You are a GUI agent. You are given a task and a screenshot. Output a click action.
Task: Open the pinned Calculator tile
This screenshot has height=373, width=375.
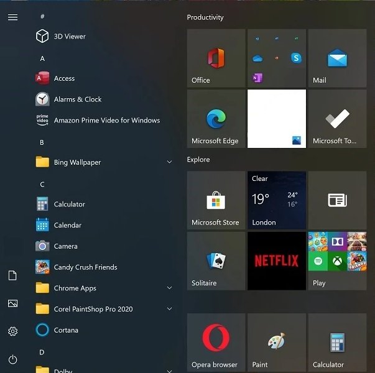coord(337,343)
